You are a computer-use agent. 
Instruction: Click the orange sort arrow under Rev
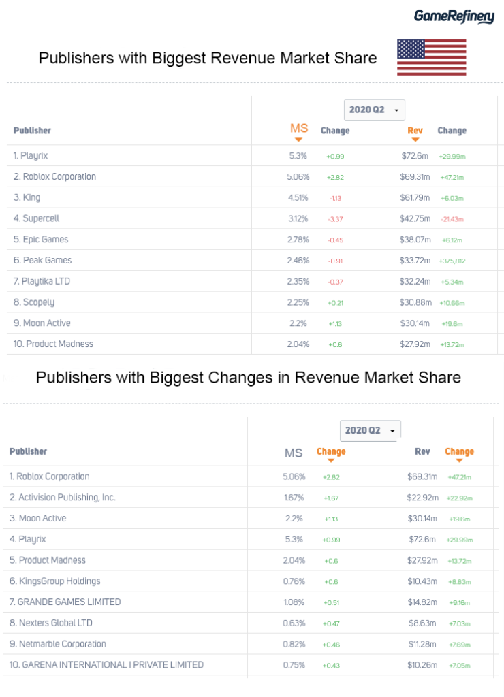[x=415, y=140]
